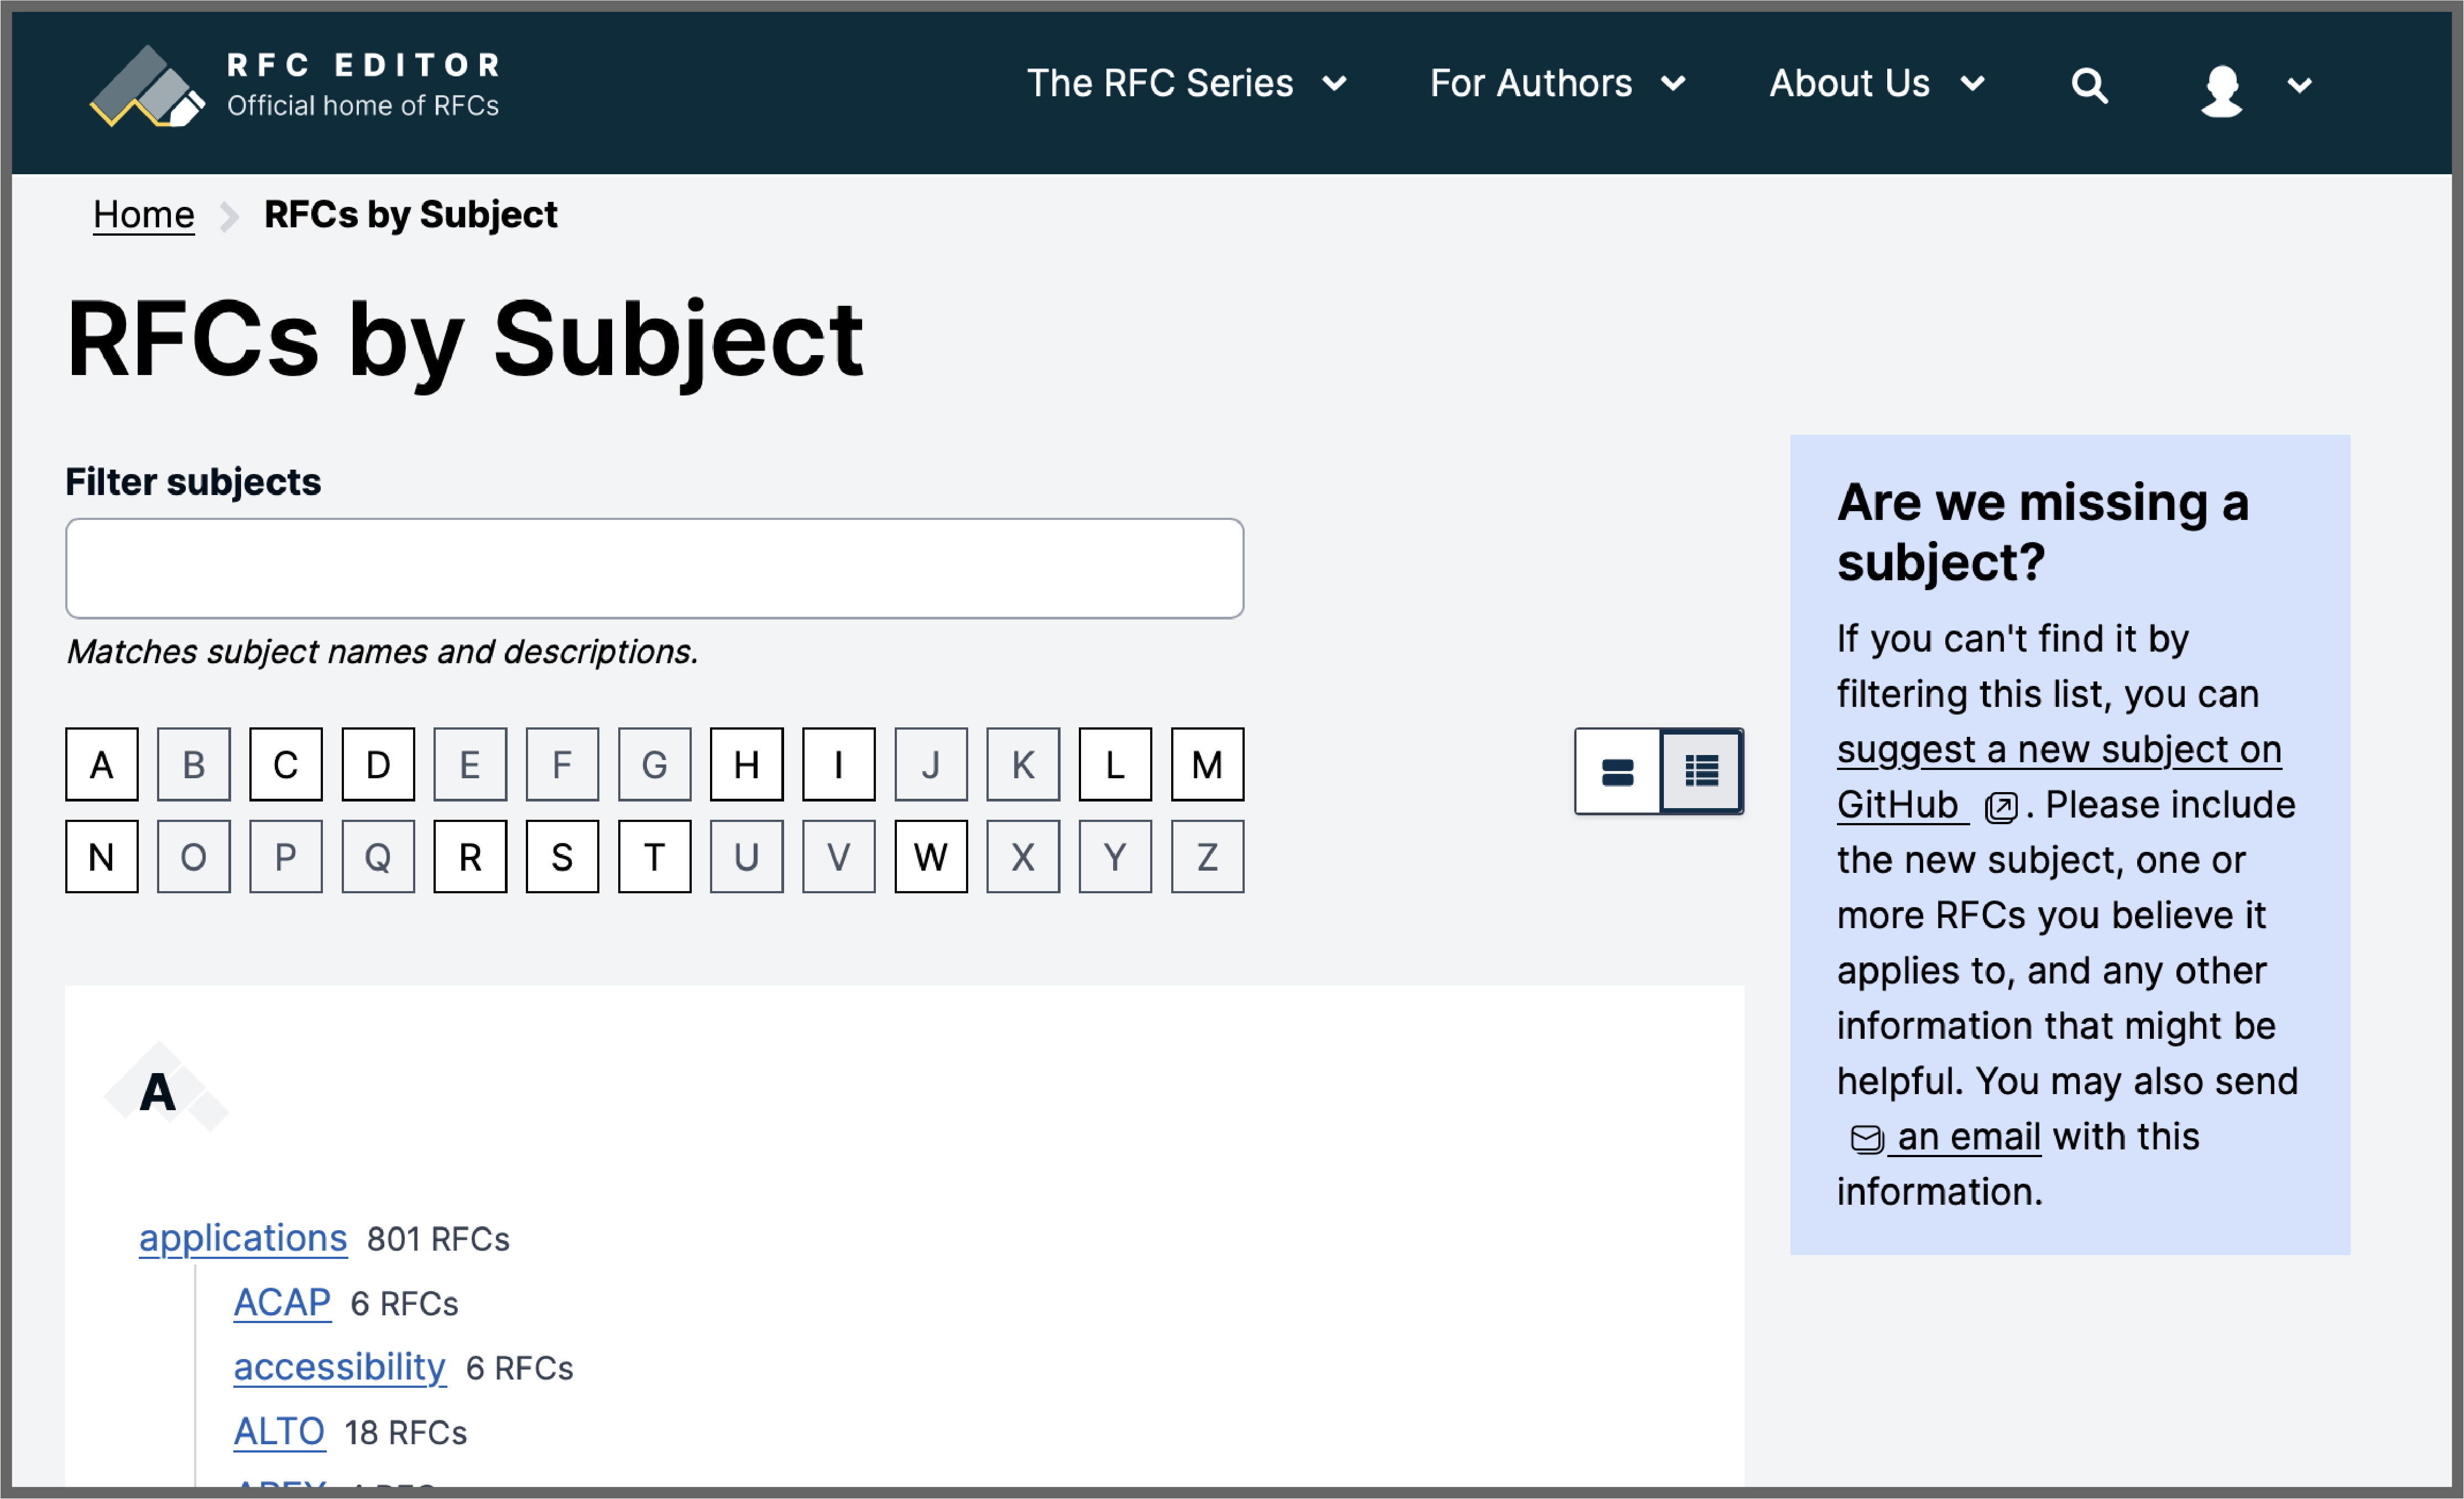Expand the For Authors chevron
The image size is (2464, 1499).
tap(1673, 84)
